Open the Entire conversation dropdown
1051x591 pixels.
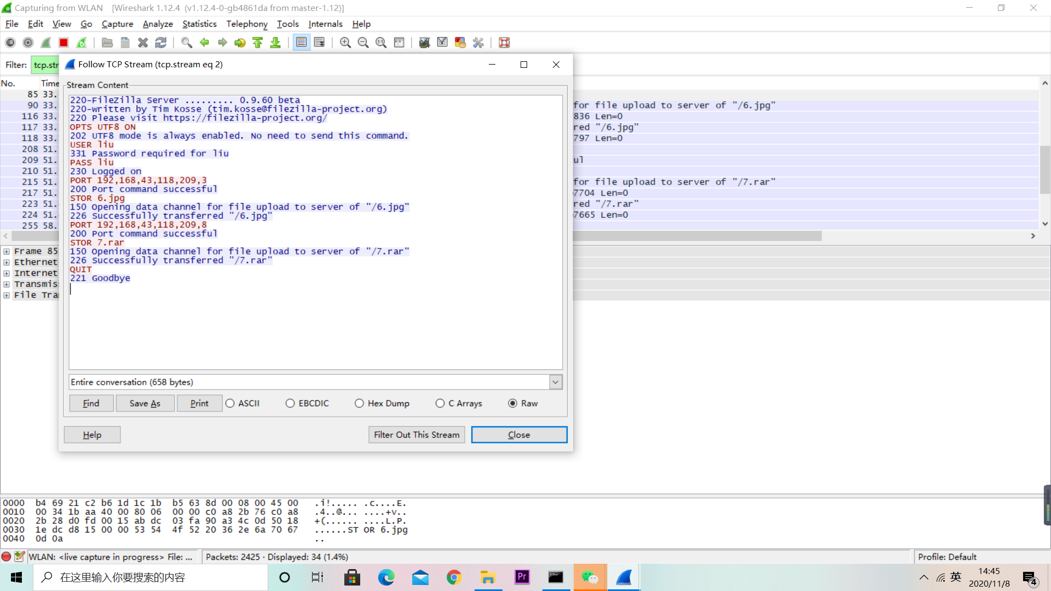point(556,382)
